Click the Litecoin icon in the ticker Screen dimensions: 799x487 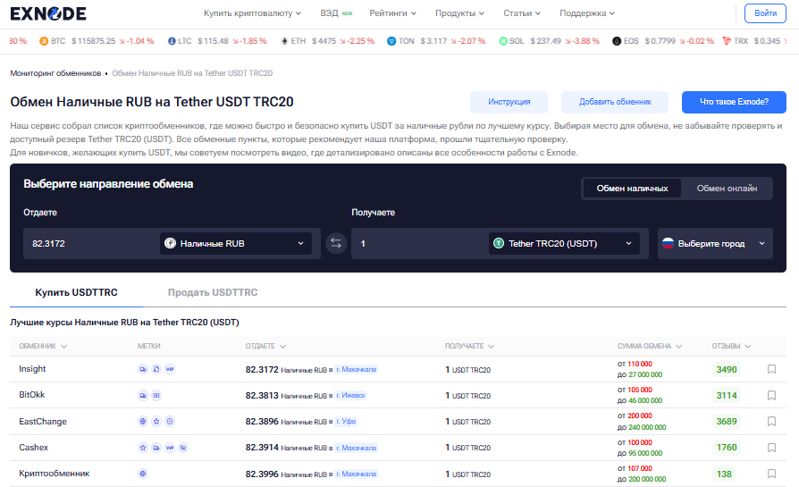(172, 41)
